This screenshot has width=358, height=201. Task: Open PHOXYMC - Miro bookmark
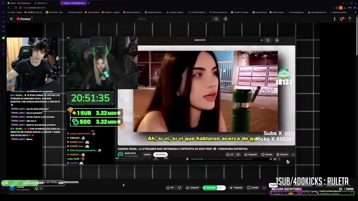click(54, 12)
